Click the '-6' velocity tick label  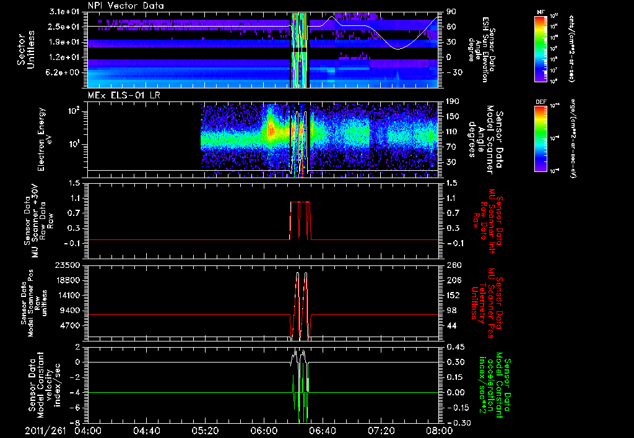(x=75, y=408)
